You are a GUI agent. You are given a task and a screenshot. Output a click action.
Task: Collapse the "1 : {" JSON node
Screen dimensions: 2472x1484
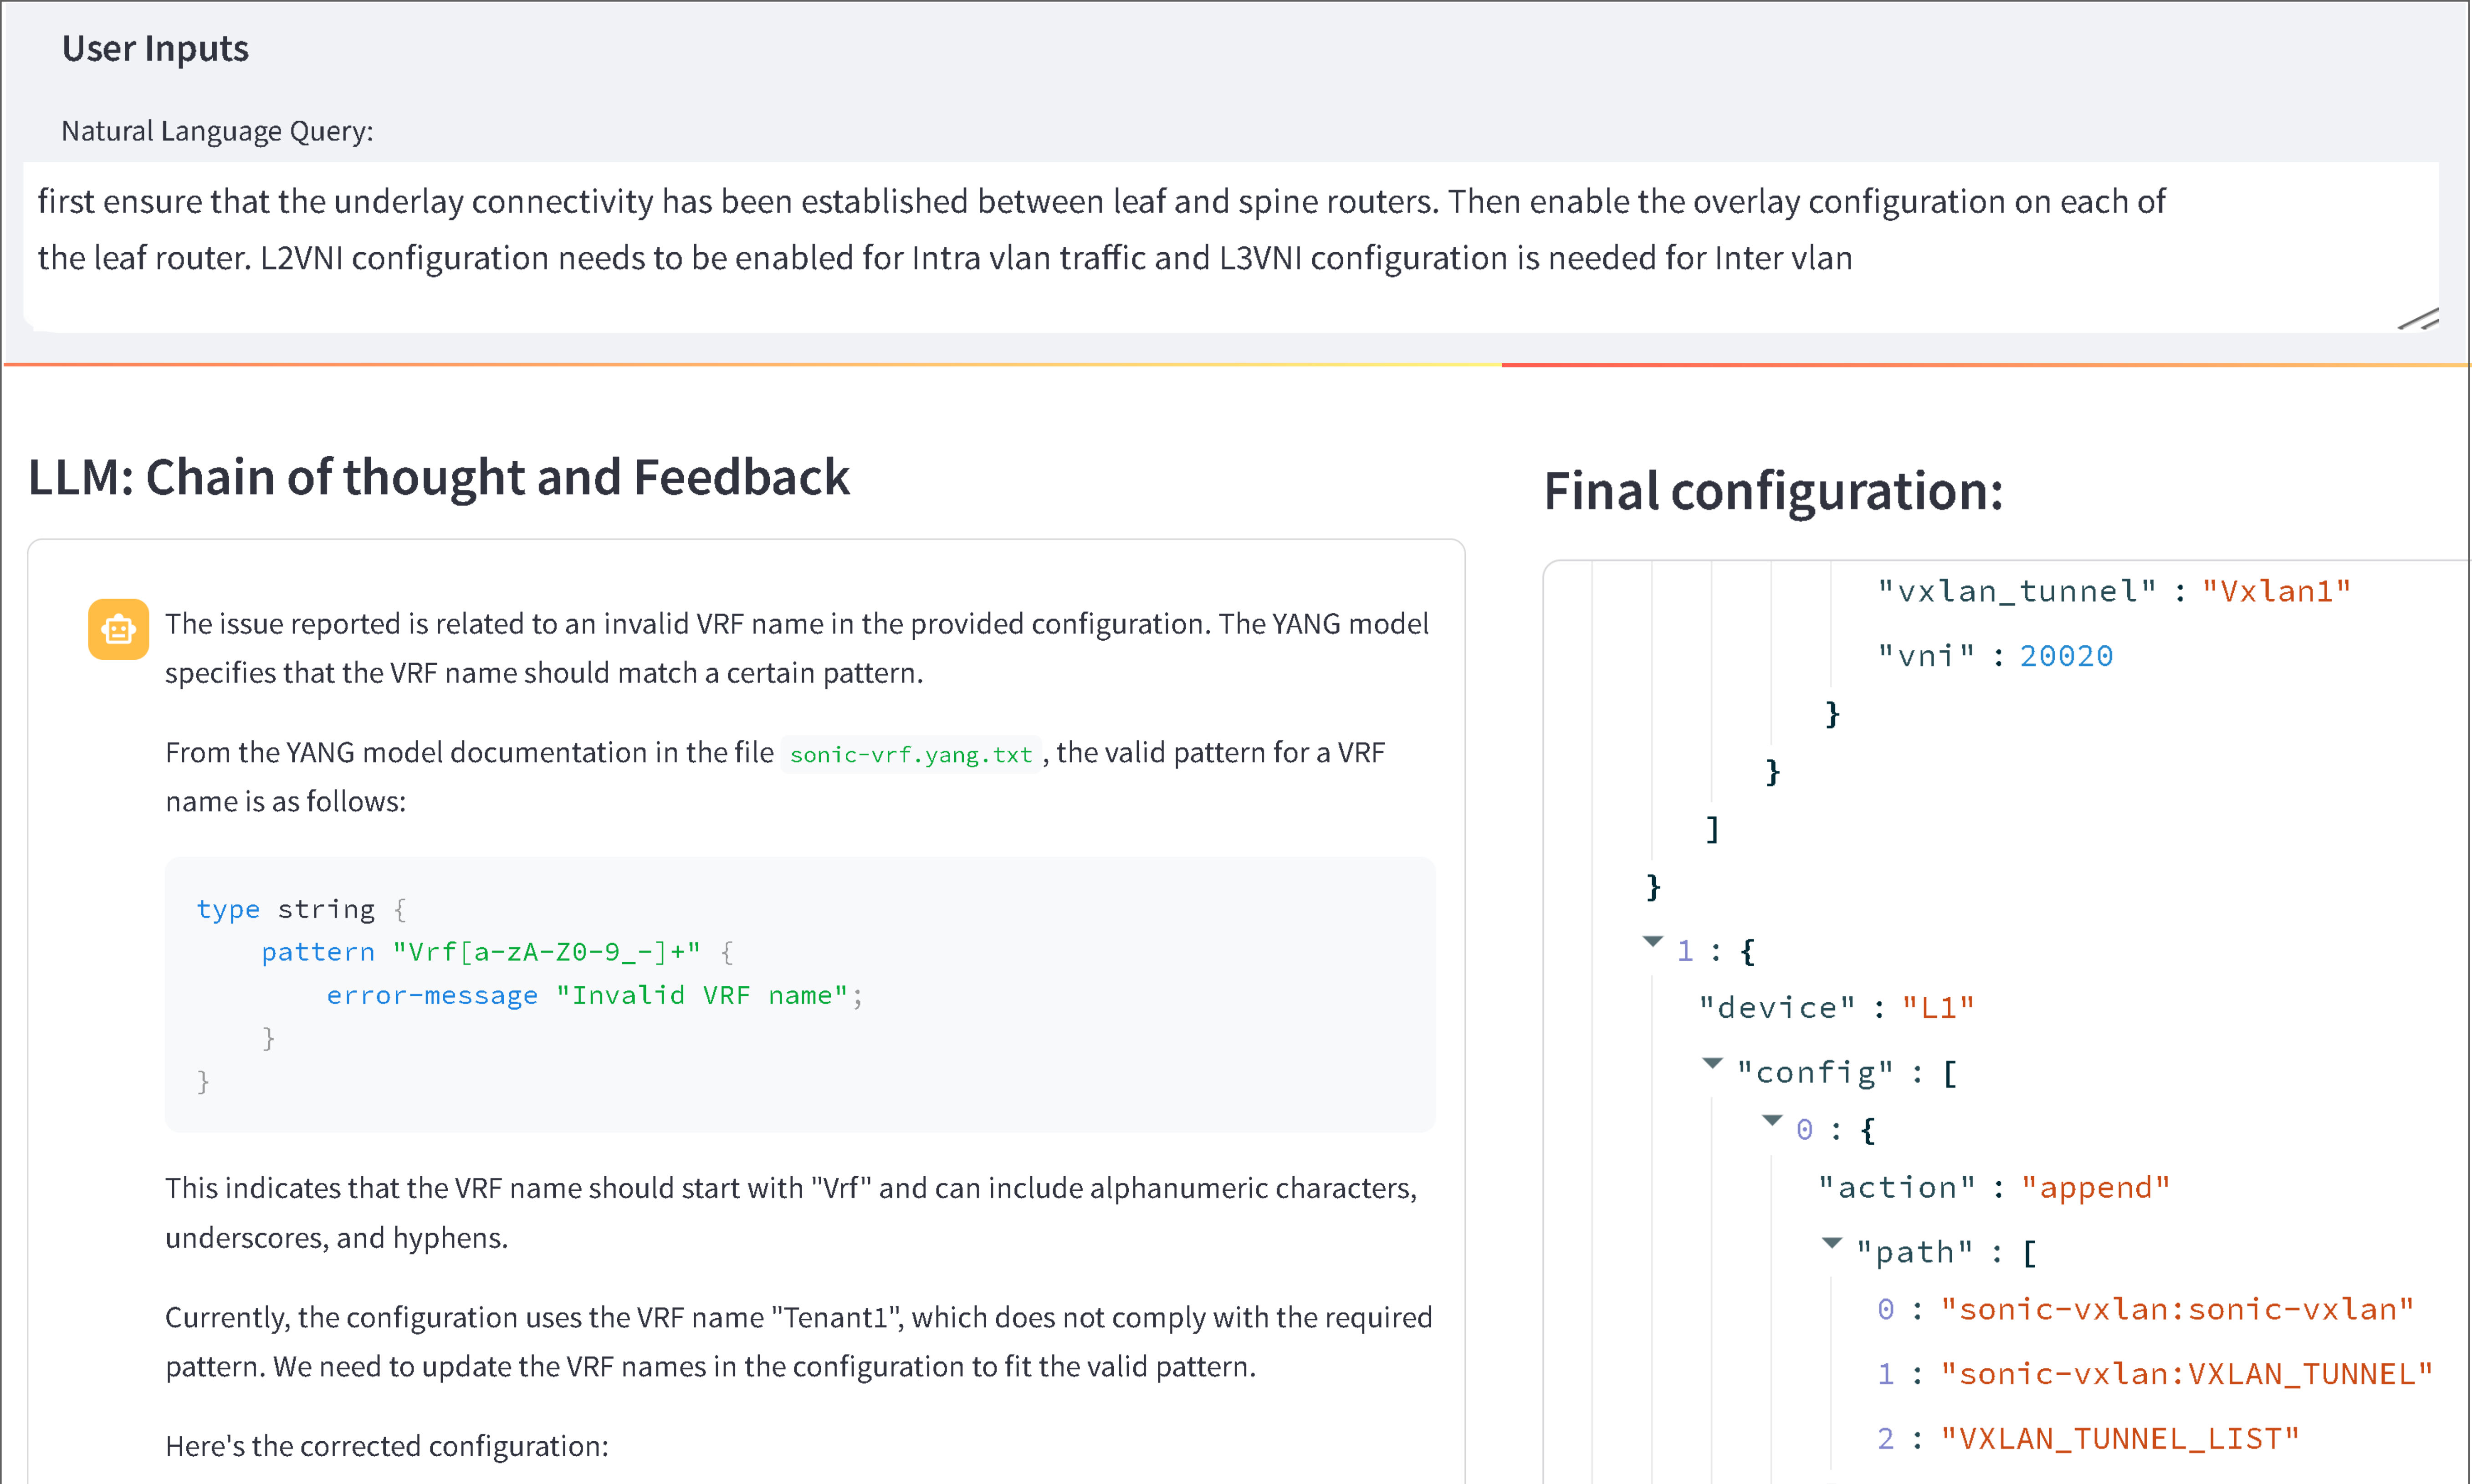tap(1653, 941)
